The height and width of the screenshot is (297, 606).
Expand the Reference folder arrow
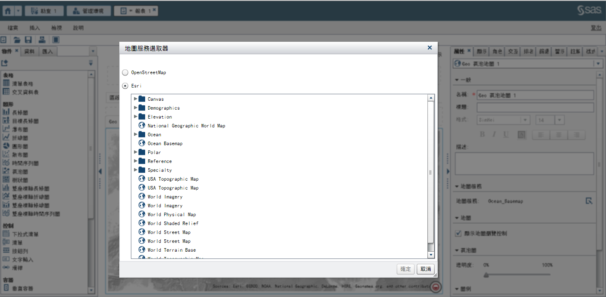coord(136,161)
